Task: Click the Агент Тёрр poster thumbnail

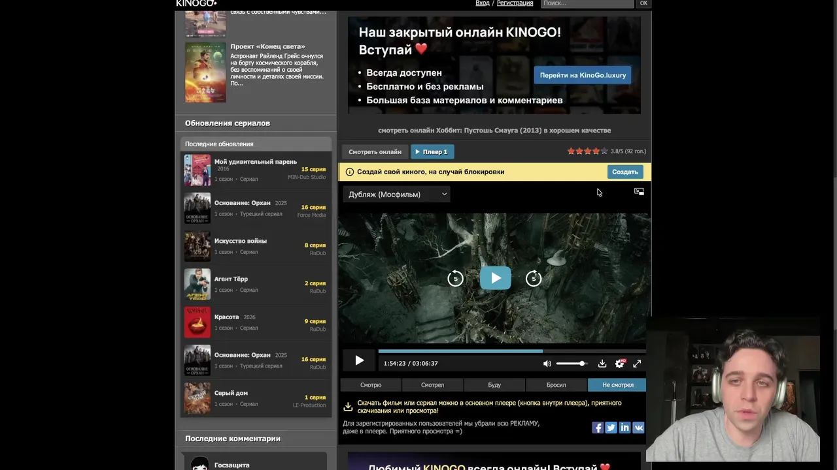Action: pos(197,285)
